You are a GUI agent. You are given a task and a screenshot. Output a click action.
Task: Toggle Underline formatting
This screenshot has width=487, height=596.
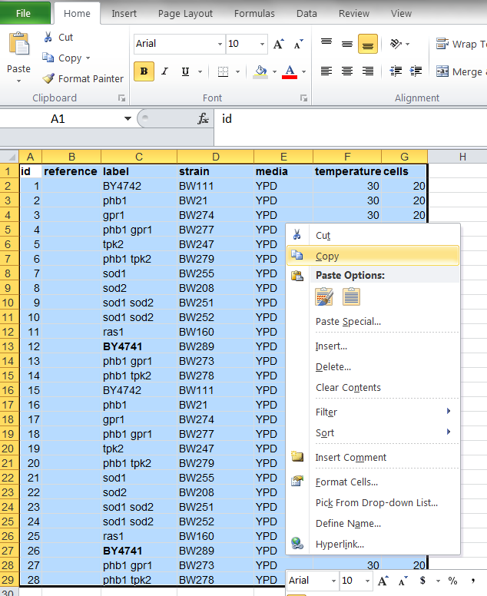[x=186, y=71]
